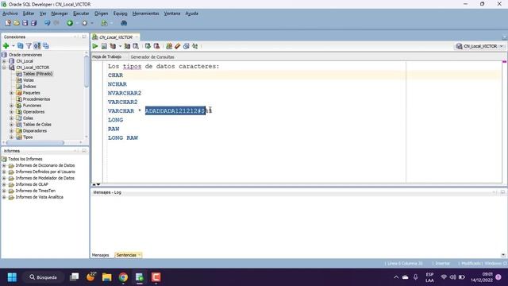Open Windows Start button
This screenshot has height=286, width=508.
pyautogui.click(x=13, y=277)
